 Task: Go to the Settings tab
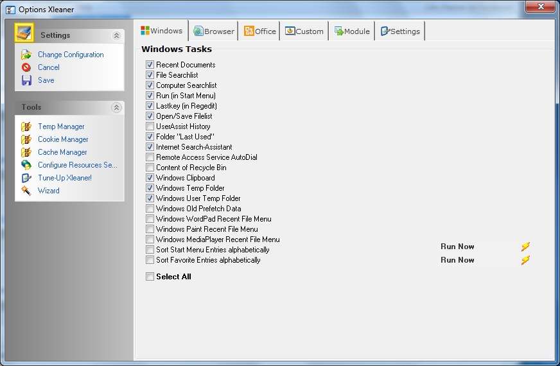pyautogui.click(x=400, y=31)
